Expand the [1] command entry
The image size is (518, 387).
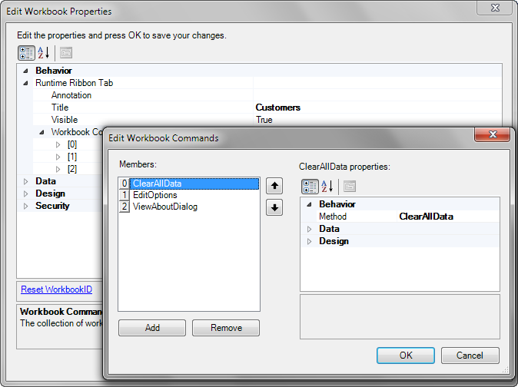pyautogui.click(x=58, y=157)
